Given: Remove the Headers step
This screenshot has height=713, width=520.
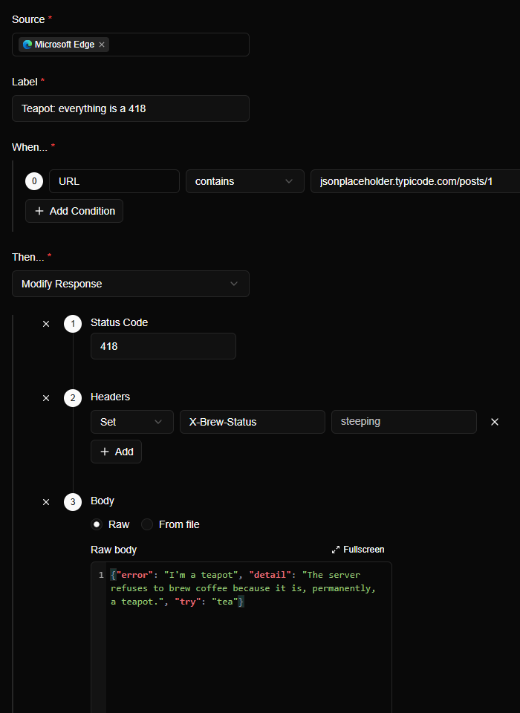Looking at the screenshot, I should 46,398.
